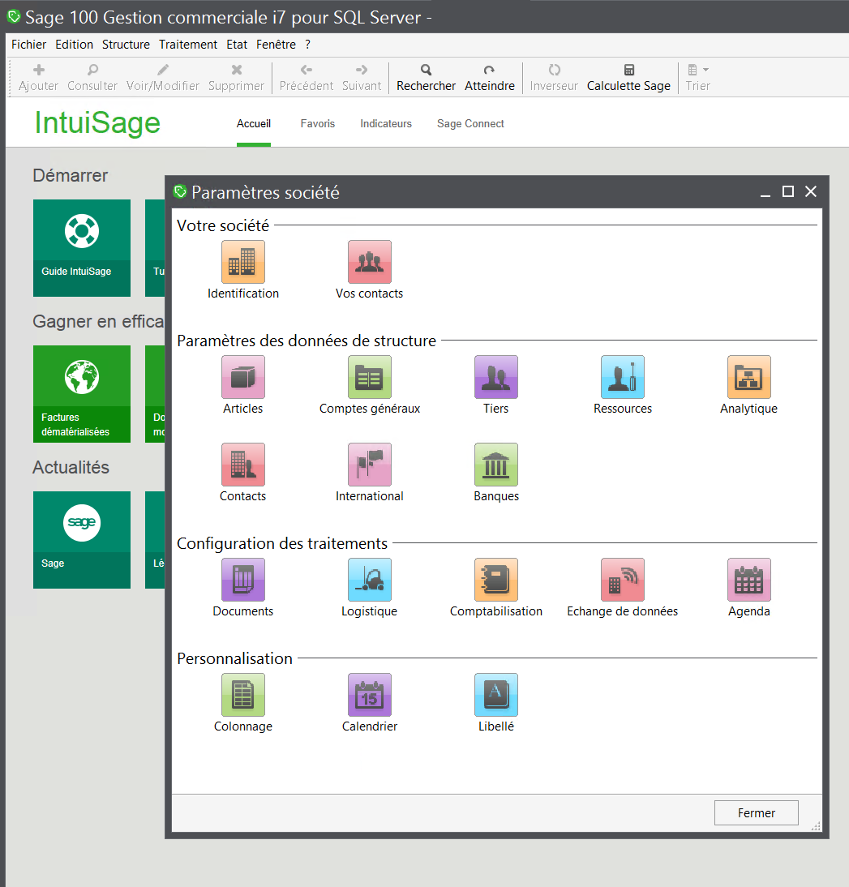Open Comptes généraux
The image size is (849, 887).
pos(369,377)
